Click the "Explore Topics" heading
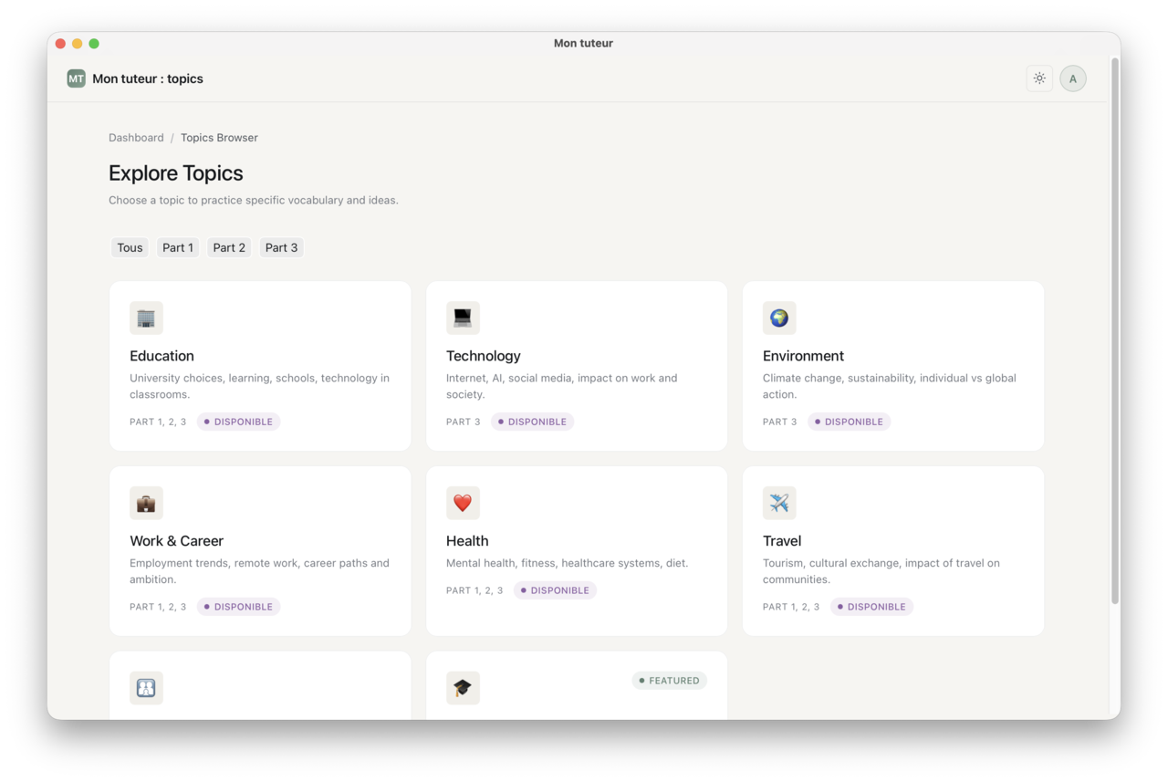1168x782 pixels. 176,173
